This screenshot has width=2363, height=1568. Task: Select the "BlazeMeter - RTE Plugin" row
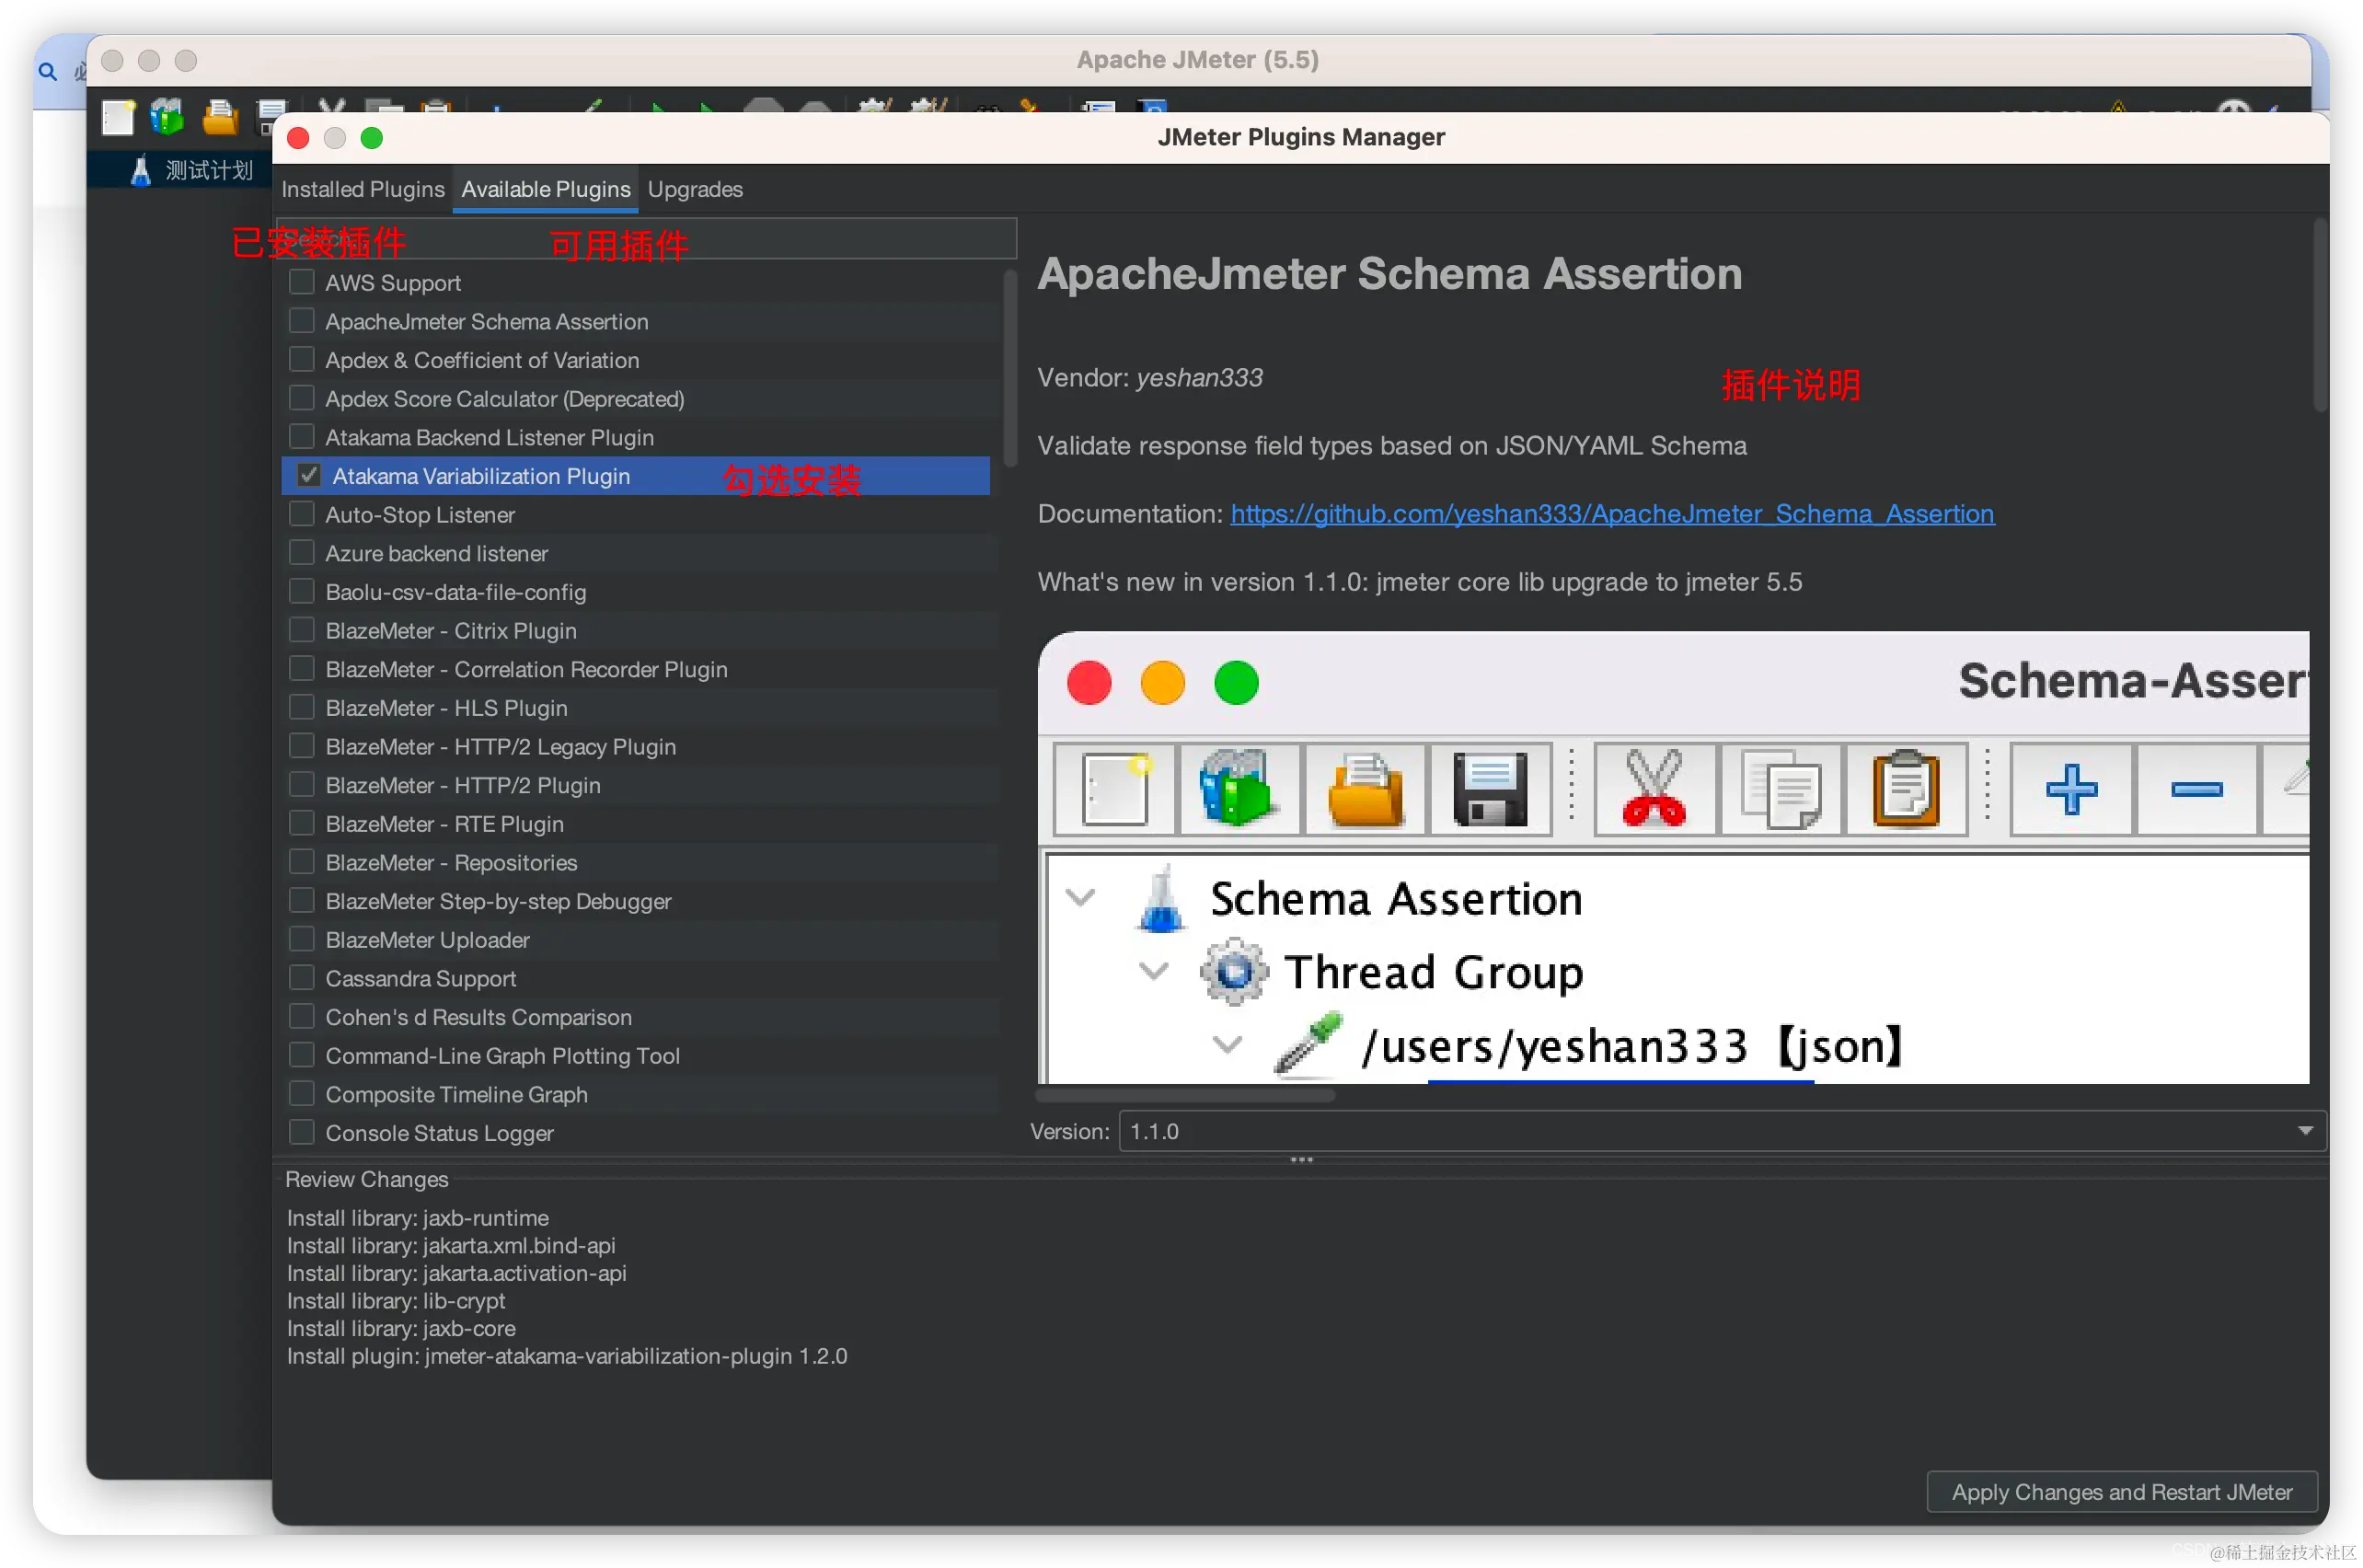click(640, 824)
